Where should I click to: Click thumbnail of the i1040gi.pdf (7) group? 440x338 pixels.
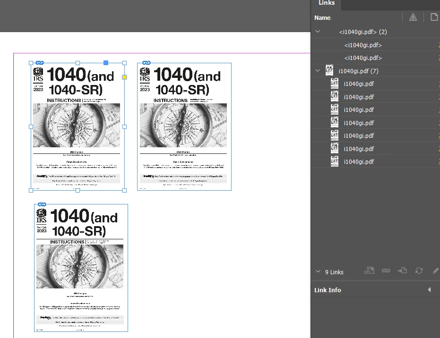tap(329, 70)
